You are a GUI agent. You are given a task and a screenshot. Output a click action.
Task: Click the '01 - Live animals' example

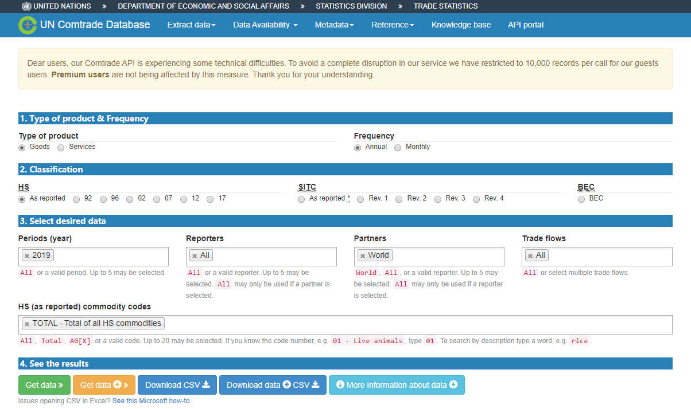(368, 341)
